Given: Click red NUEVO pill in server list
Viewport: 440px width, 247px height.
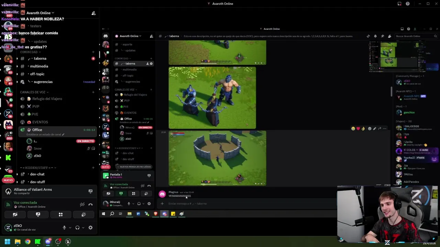Looking at the screenshot, I should (x=8, y=180).
